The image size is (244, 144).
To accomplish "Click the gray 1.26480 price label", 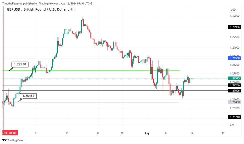I will 234,102.
